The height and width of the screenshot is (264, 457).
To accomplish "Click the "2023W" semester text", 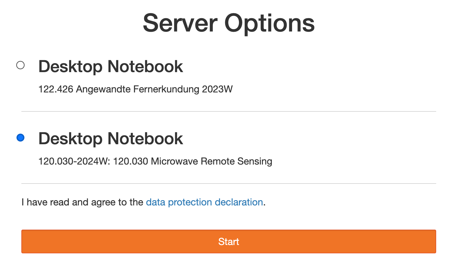I will click(x=217, y=89).
